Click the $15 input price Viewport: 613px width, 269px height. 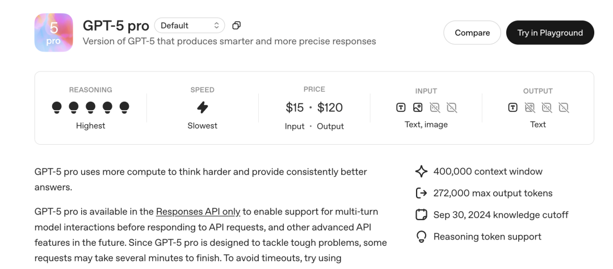tap(295, 107)
